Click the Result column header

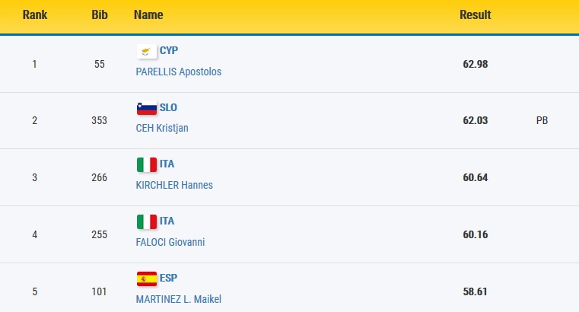[x=476, y=14]
